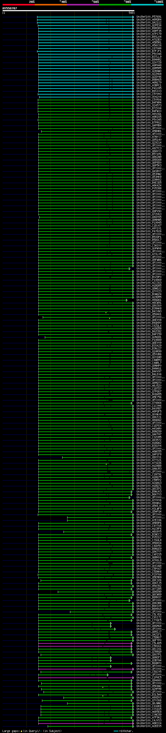This screenshot has height=733, width=166.
Task: Open hit UniRef100_B9WJK3
Action: 149,491
